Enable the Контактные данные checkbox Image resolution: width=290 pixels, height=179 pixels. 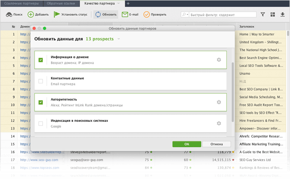tap(41, 81)
